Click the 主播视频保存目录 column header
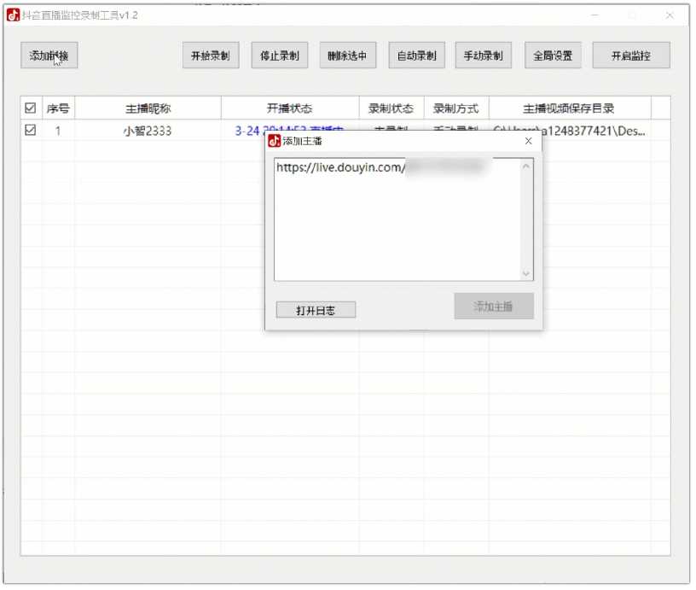Screen dimensions: 696x590 pyautogui.click(x=570, y=108)
